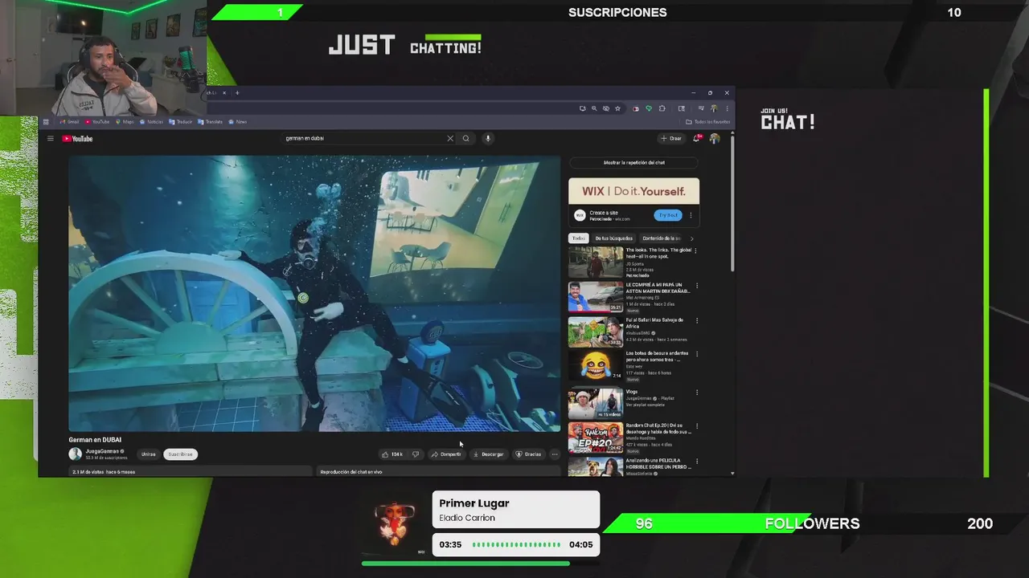Screen dimensions: 1029x578
Task: Open the Chrome extensions puzzle icon
Action: (x=662, y=108)
